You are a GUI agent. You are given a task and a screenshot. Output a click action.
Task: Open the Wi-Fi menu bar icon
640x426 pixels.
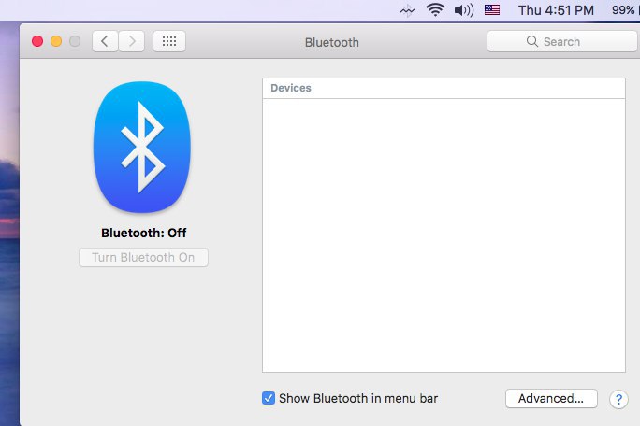[435, 9]
